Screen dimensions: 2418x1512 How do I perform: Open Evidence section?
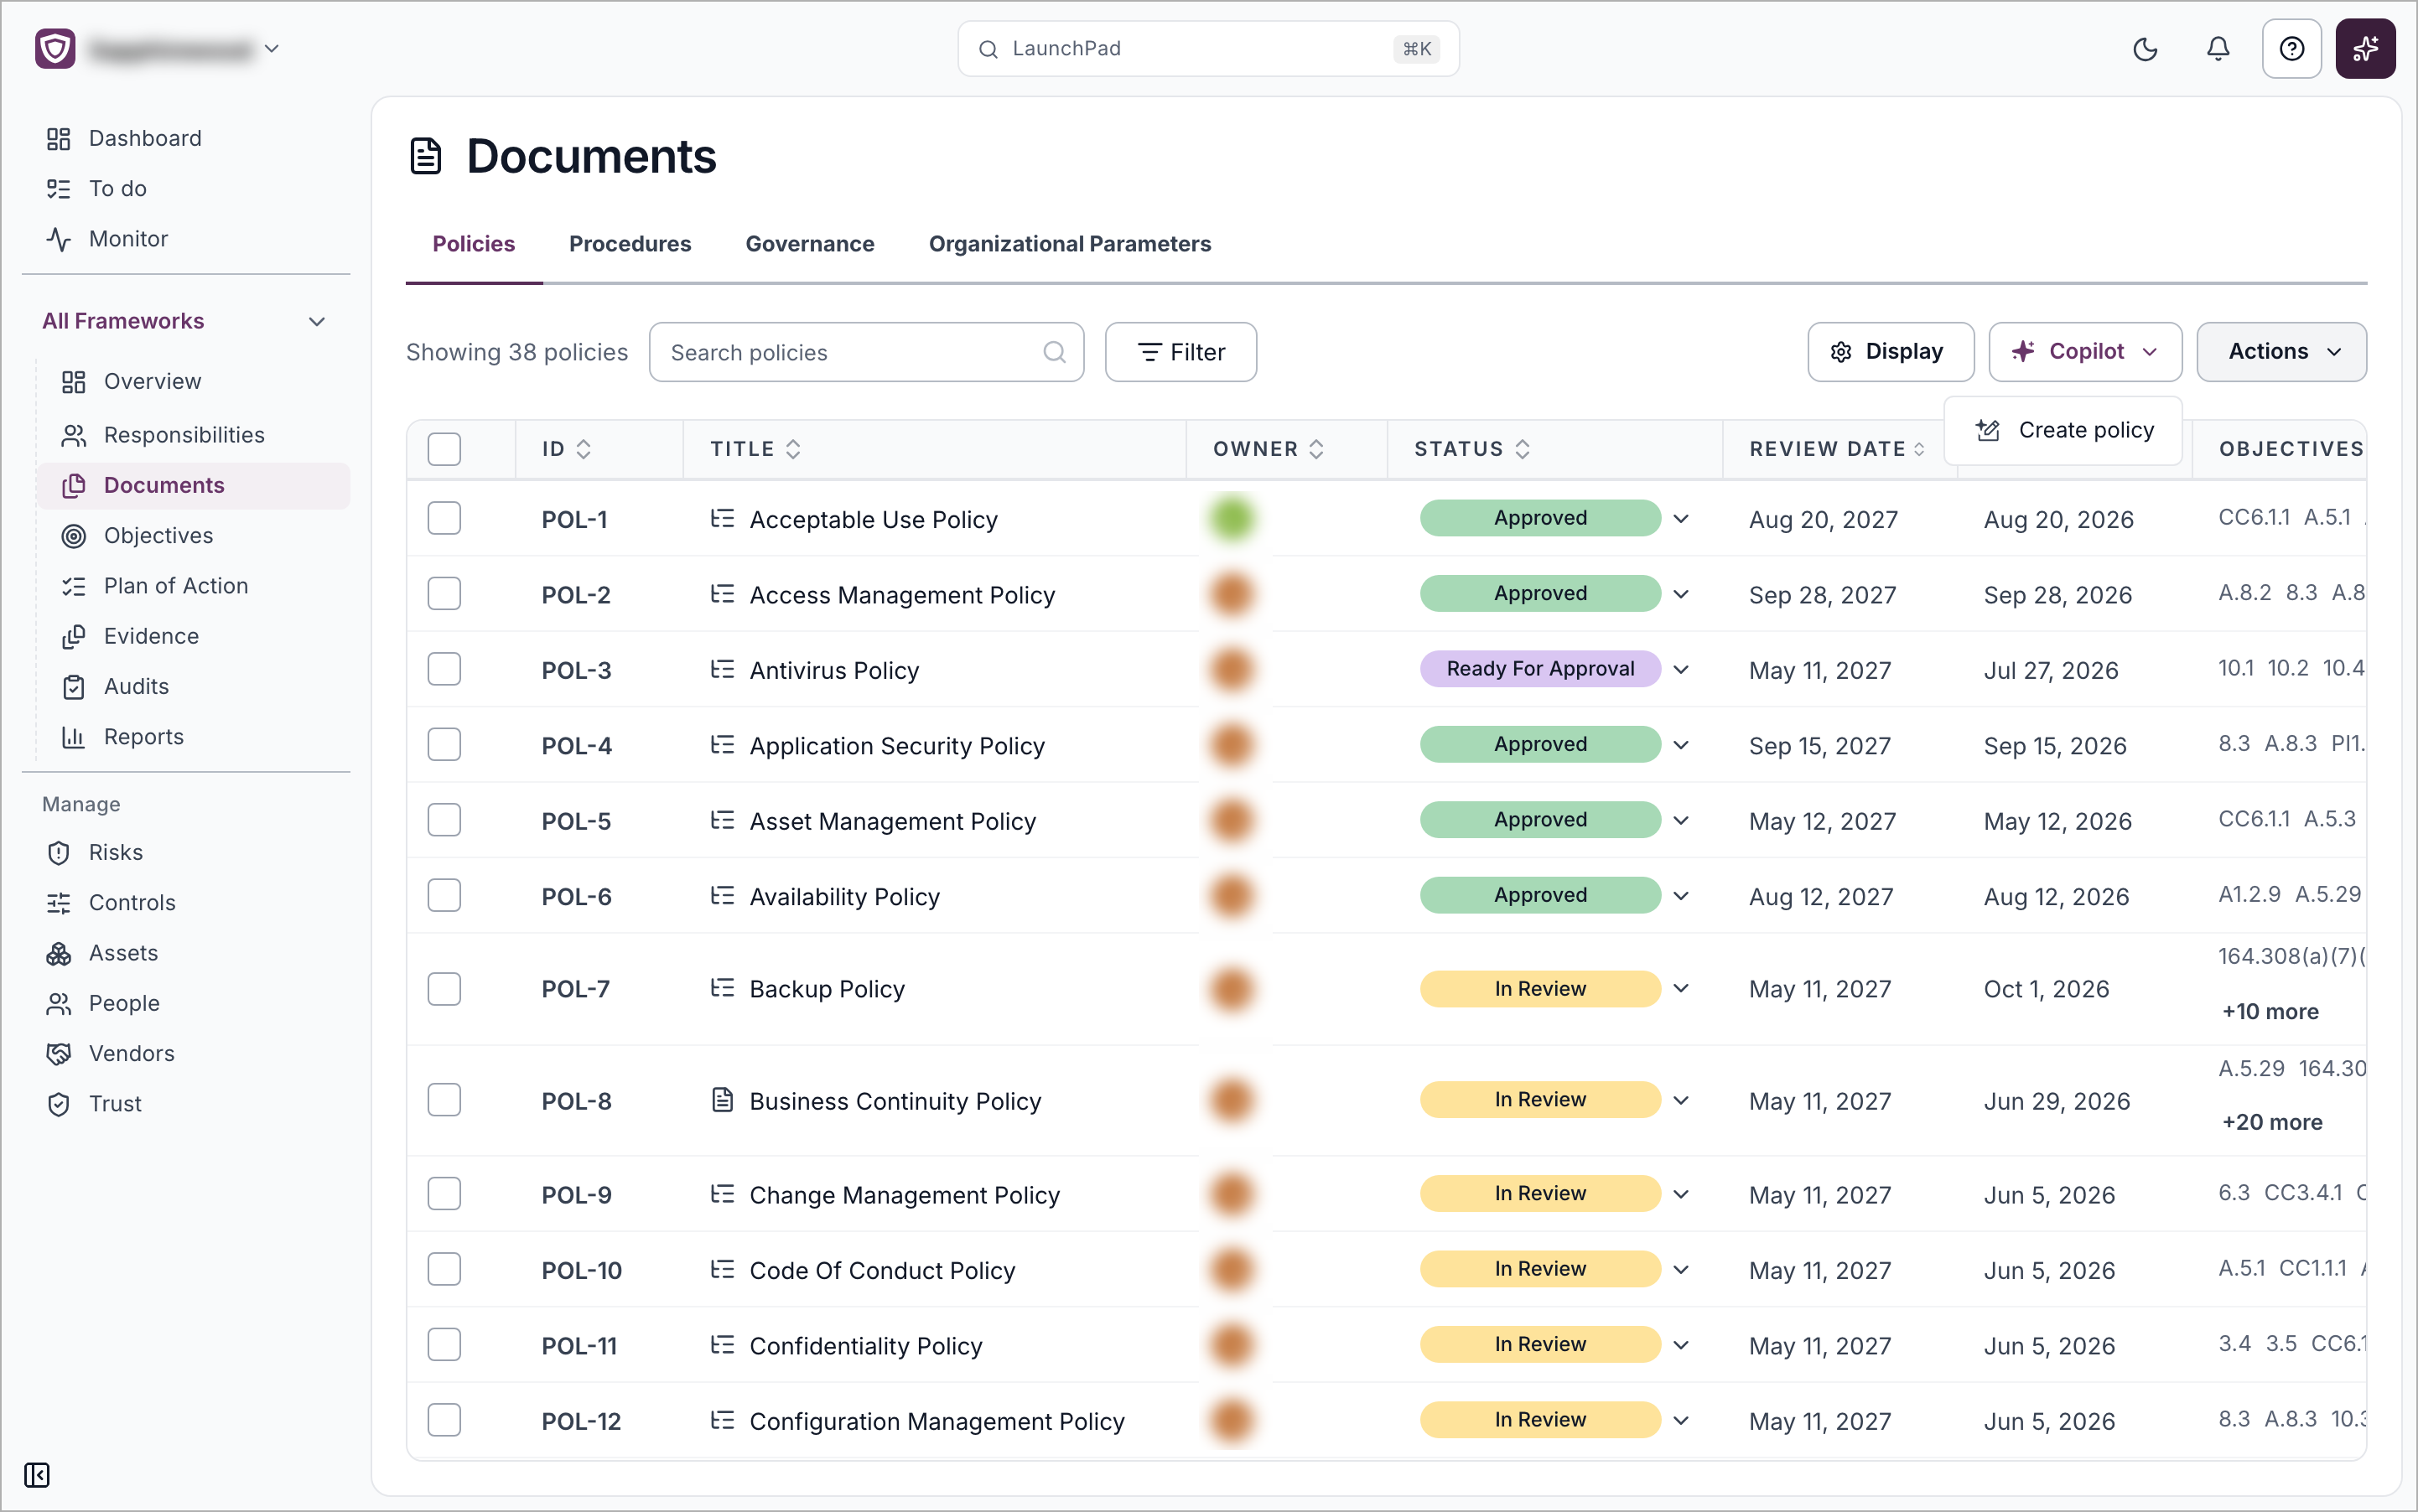151,636
